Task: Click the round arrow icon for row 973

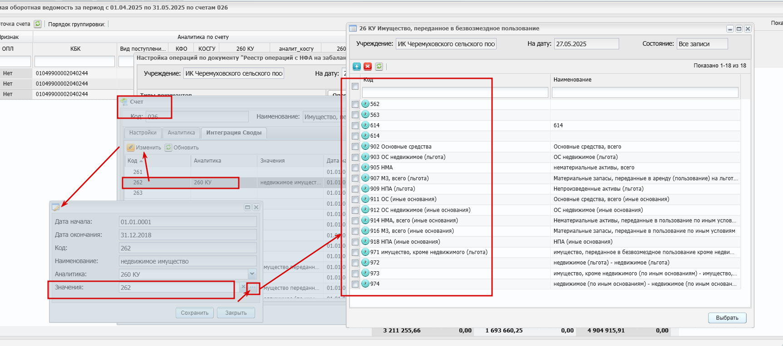Action: coord(365,273)
